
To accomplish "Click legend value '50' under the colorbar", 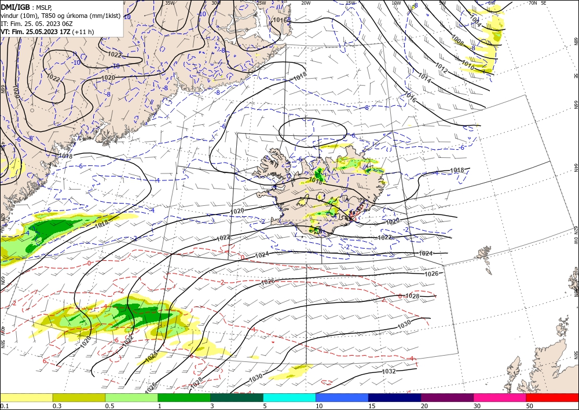I will click(x=530, y=406).
